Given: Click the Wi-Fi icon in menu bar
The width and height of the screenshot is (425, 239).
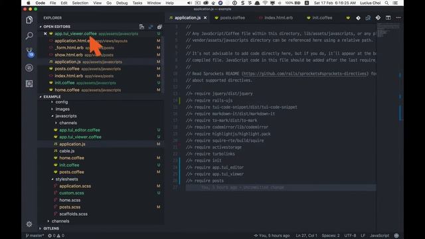Looking at the screenshot, I should click(x=265, y=3).
